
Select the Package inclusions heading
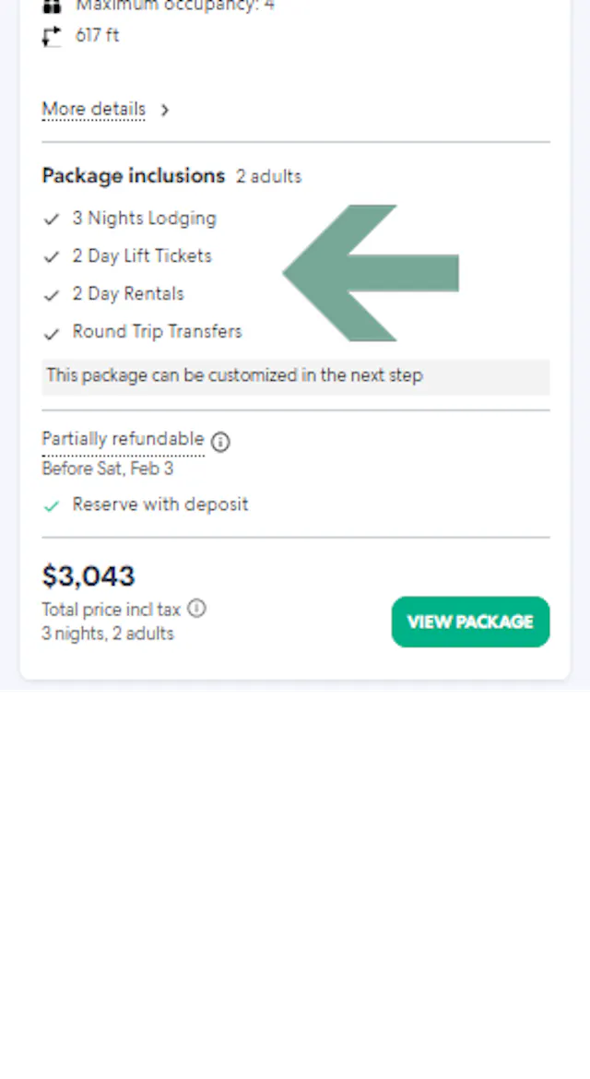pos(133,176)
